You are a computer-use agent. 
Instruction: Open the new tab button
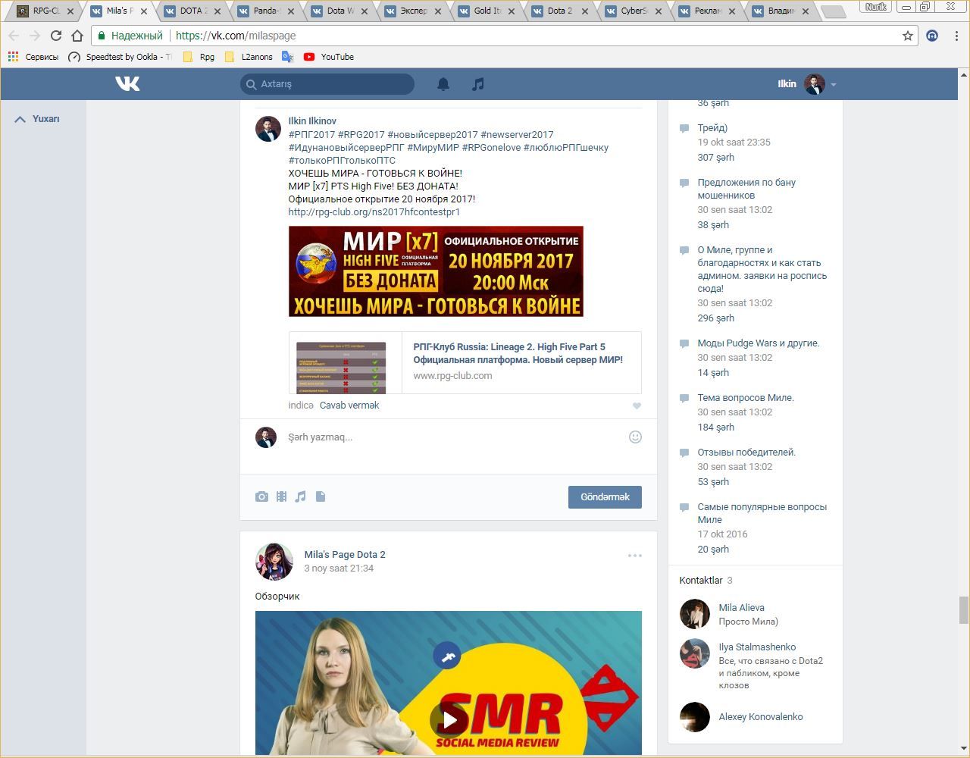pyautogui.click(x=833, y=11)
